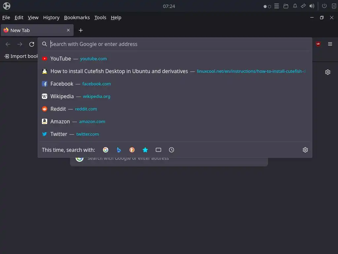The image size is (338, 254).
Task: Open the uBlock Origin extension icon
Action: (x=318, y=44)
